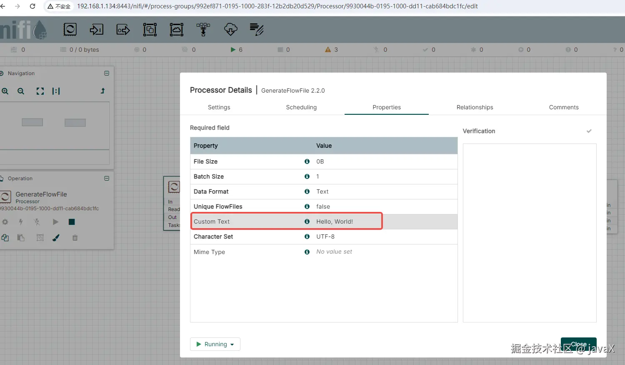This screenshot has height=365, width=625.
Task: Click the disable icon in Operation panel
Action: coord(37,222)
